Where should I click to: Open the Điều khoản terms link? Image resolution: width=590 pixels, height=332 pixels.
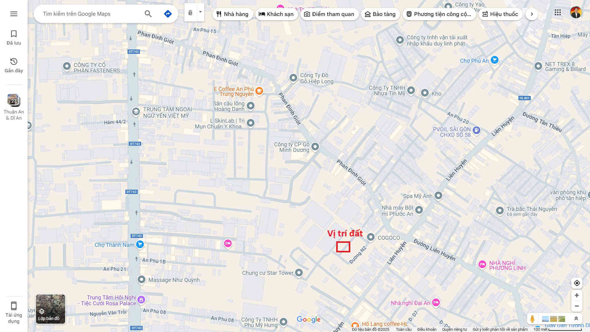click(427, 329)
